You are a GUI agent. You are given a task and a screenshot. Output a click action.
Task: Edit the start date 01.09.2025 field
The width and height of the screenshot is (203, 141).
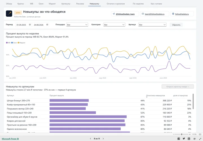click(22, 25)
